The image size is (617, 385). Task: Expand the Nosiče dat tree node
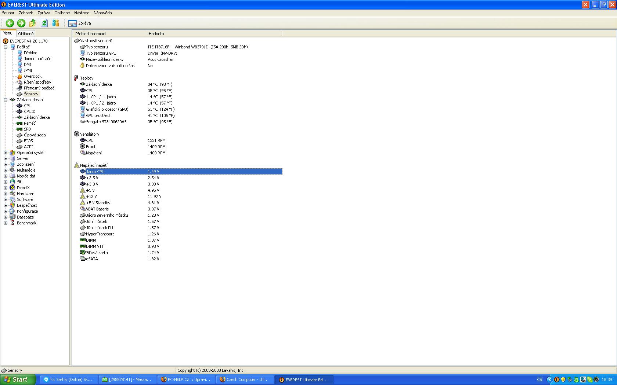point(6,176)
